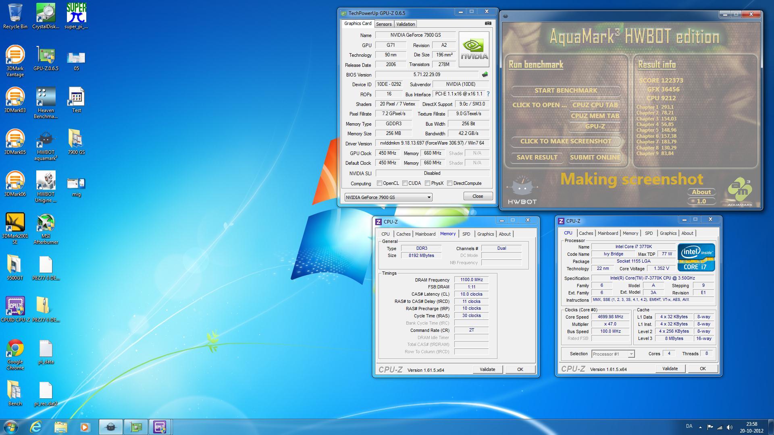Image resolution: width=774 pixels, height=435 pixels.
Task: Open the 7900 GS folder icon
Action: coord(76,142)
